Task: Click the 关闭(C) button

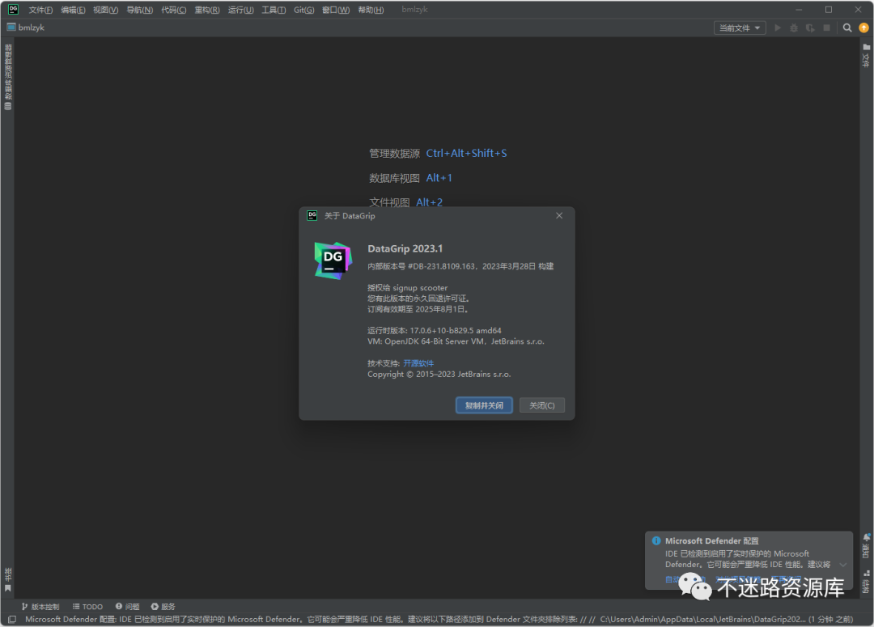Action: point(541,405)
